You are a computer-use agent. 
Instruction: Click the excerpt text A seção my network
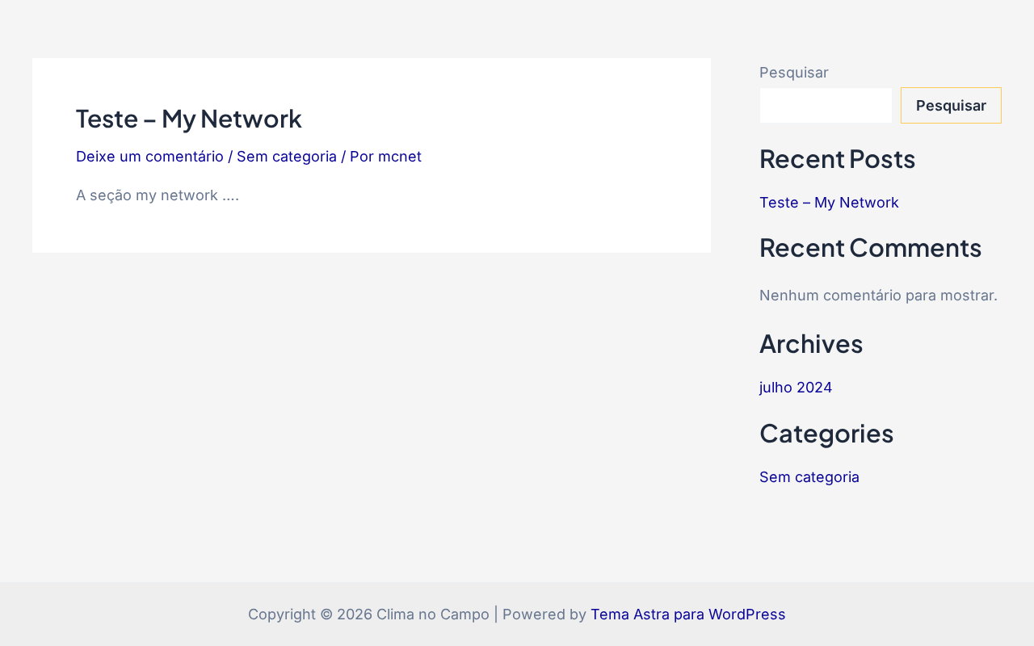[x=158, y=195]
